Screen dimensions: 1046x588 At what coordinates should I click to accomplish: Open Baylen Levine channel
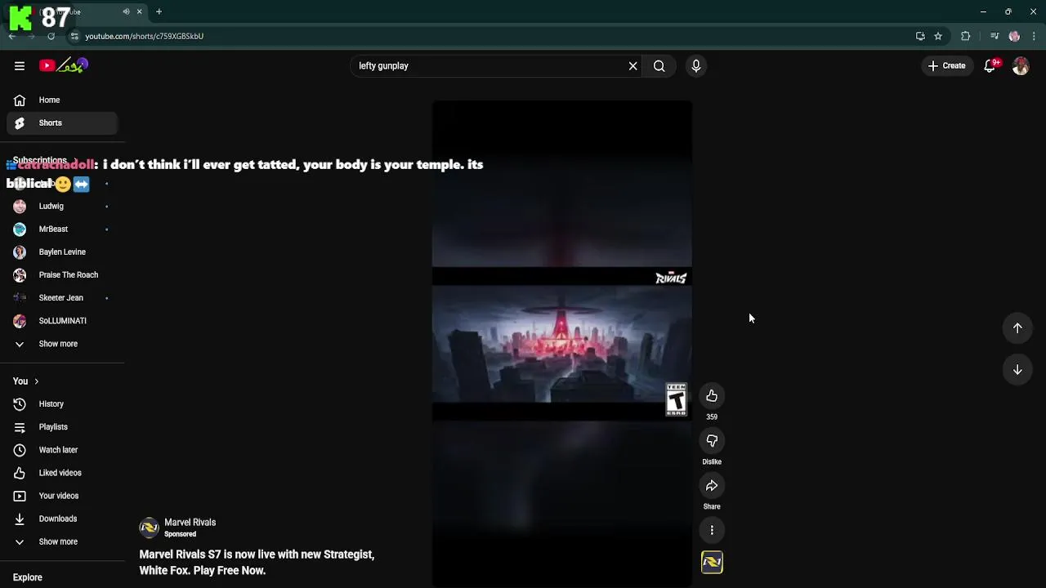coord(62,252)
